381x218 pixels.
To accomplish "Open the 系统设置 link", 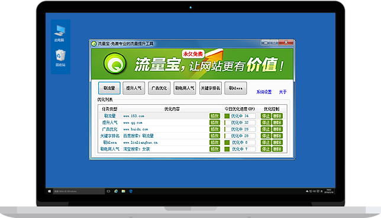I will point(264,92).
